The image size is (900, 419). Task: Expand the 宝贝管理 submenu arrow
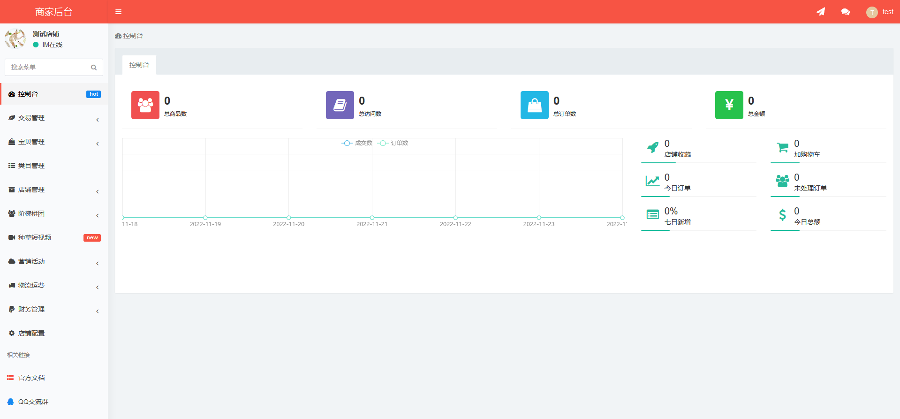click(x=98, y=144)
